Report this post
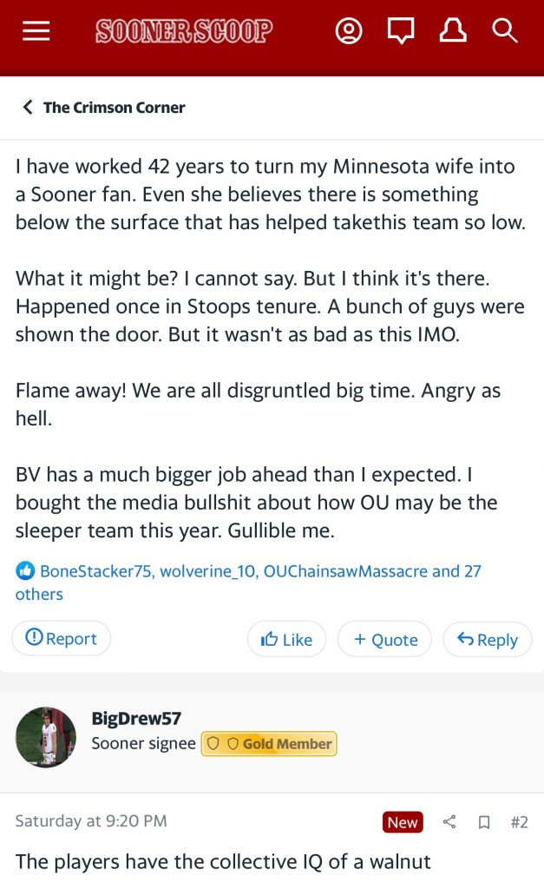This screenshot has width=544, height=889. [x=61, y=639]
